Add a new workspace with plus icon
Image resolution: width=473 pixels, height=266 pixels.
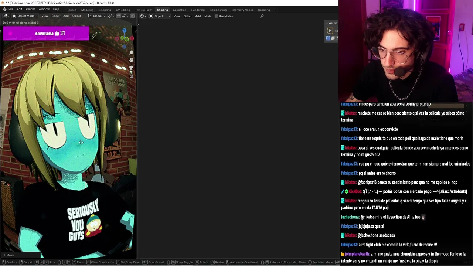click(275, 10)
